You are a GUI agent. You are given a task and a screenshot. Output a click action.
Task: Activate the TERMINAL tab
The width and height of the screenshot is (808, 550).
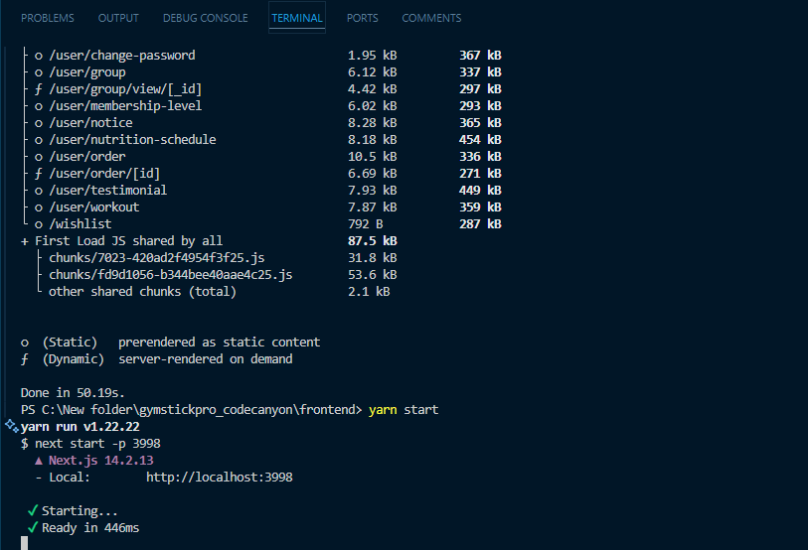296,18
